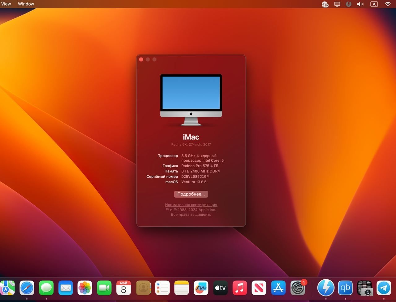
Task: Open the Messages app in Dock
Action: [x=46, y=288]
